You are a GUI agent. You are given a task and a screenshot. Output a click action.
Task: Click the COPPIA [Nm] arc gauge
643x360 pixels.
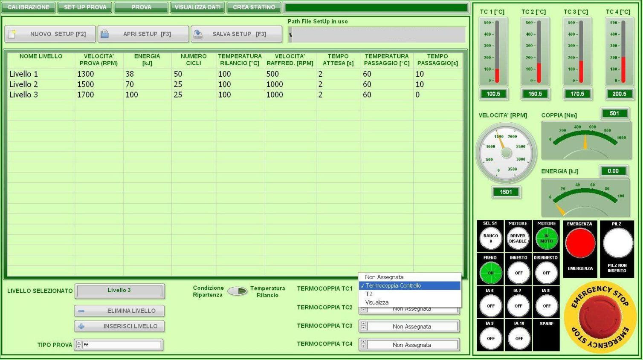[x=586, y=140]
